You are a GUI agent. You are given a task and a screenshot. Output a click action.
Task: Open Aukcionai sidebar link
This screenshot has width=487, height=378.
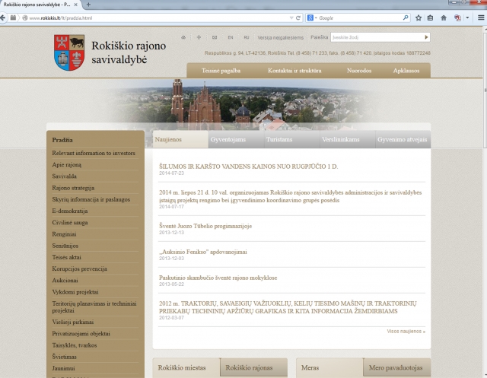click(x=65, y=280)
